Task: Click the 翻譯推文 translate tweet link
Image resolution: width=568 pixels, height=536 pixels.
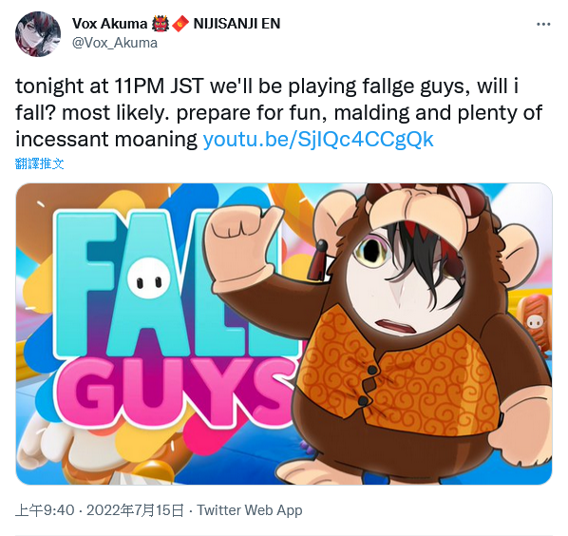Action: pyautogui.click(x=40, y=163)
